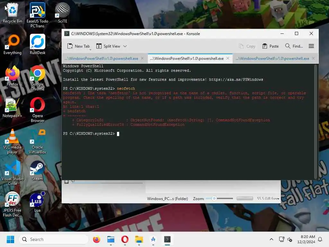Select the Everything search shortcut

click(13, 44)
